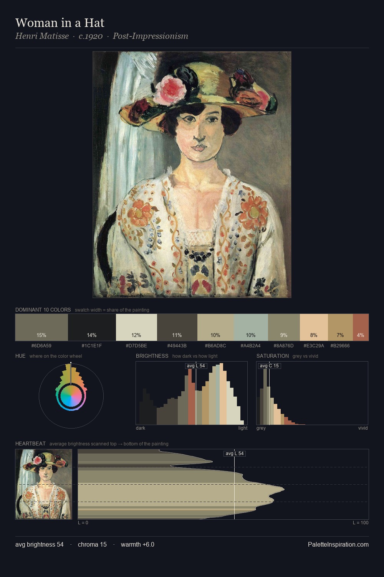Click the 'Post-Impressionism' style label

tap(151, 36)
